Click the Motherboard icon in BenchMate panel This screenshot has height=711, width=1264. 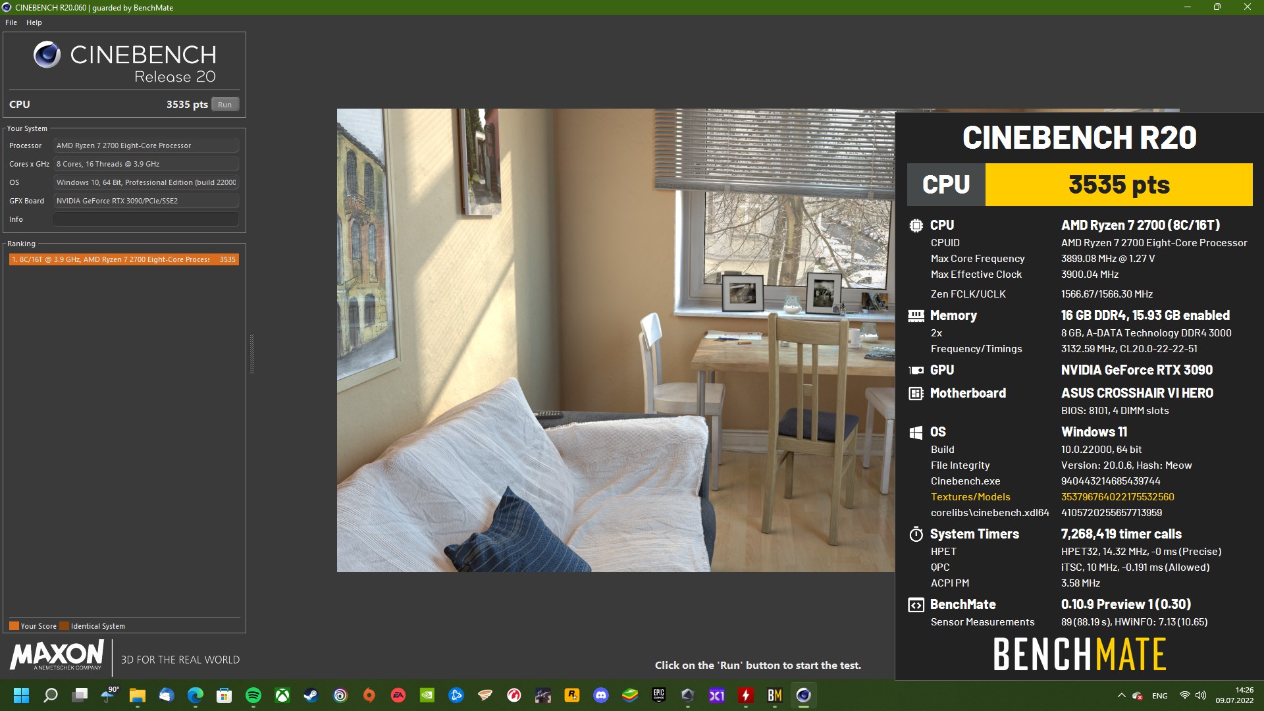point(916,394)
